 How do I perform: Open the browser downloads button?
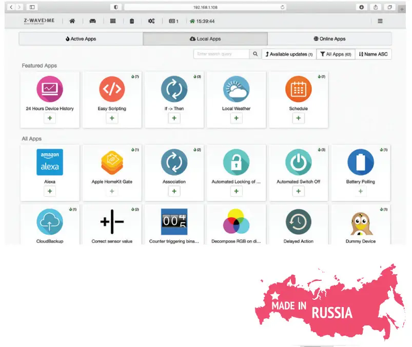tap(362, 7)
